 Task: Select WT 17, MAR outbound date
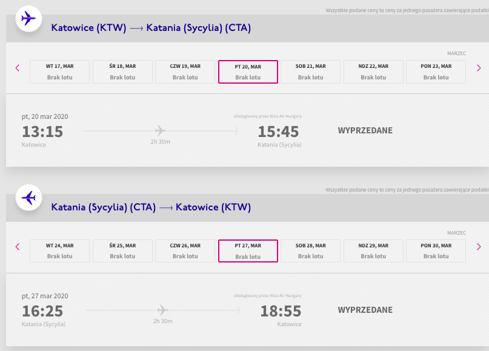click(59, 72)
